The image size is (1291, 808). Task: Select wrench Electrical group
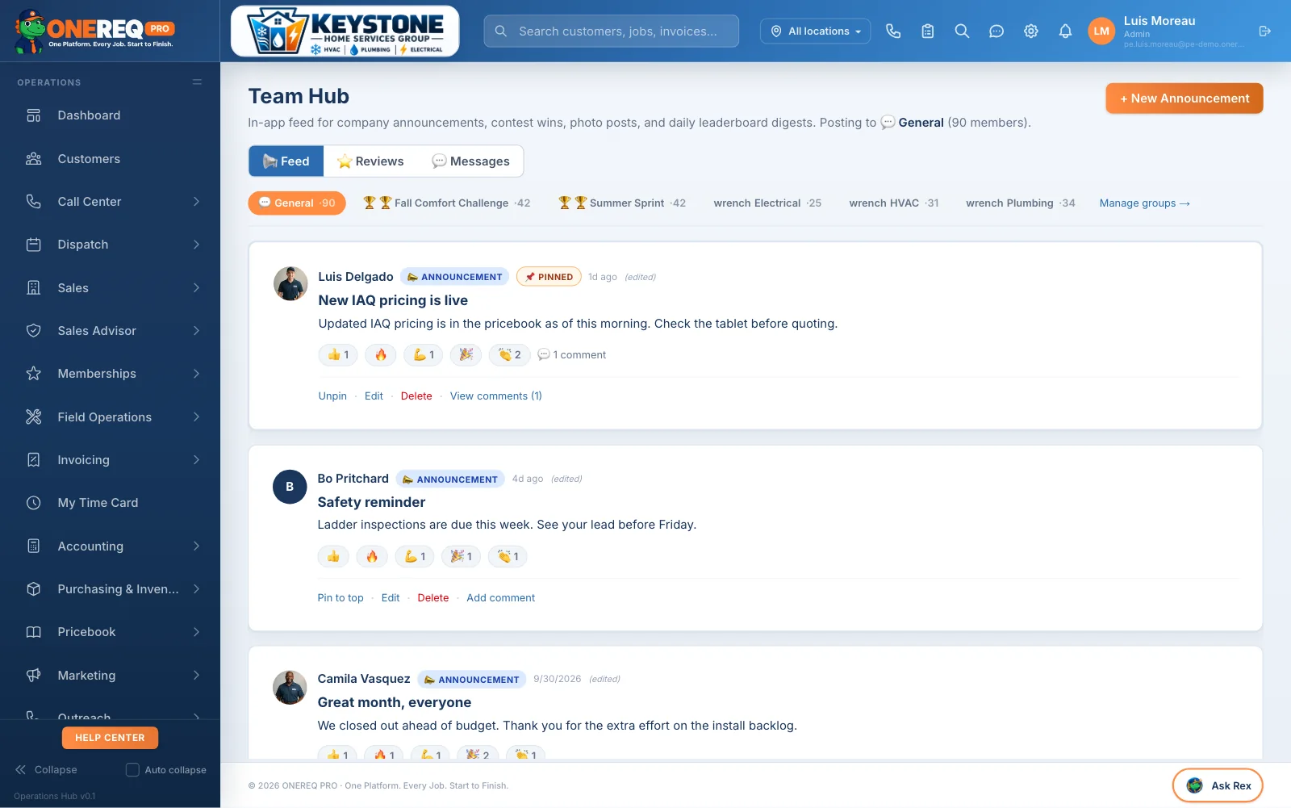pos(767,203)
